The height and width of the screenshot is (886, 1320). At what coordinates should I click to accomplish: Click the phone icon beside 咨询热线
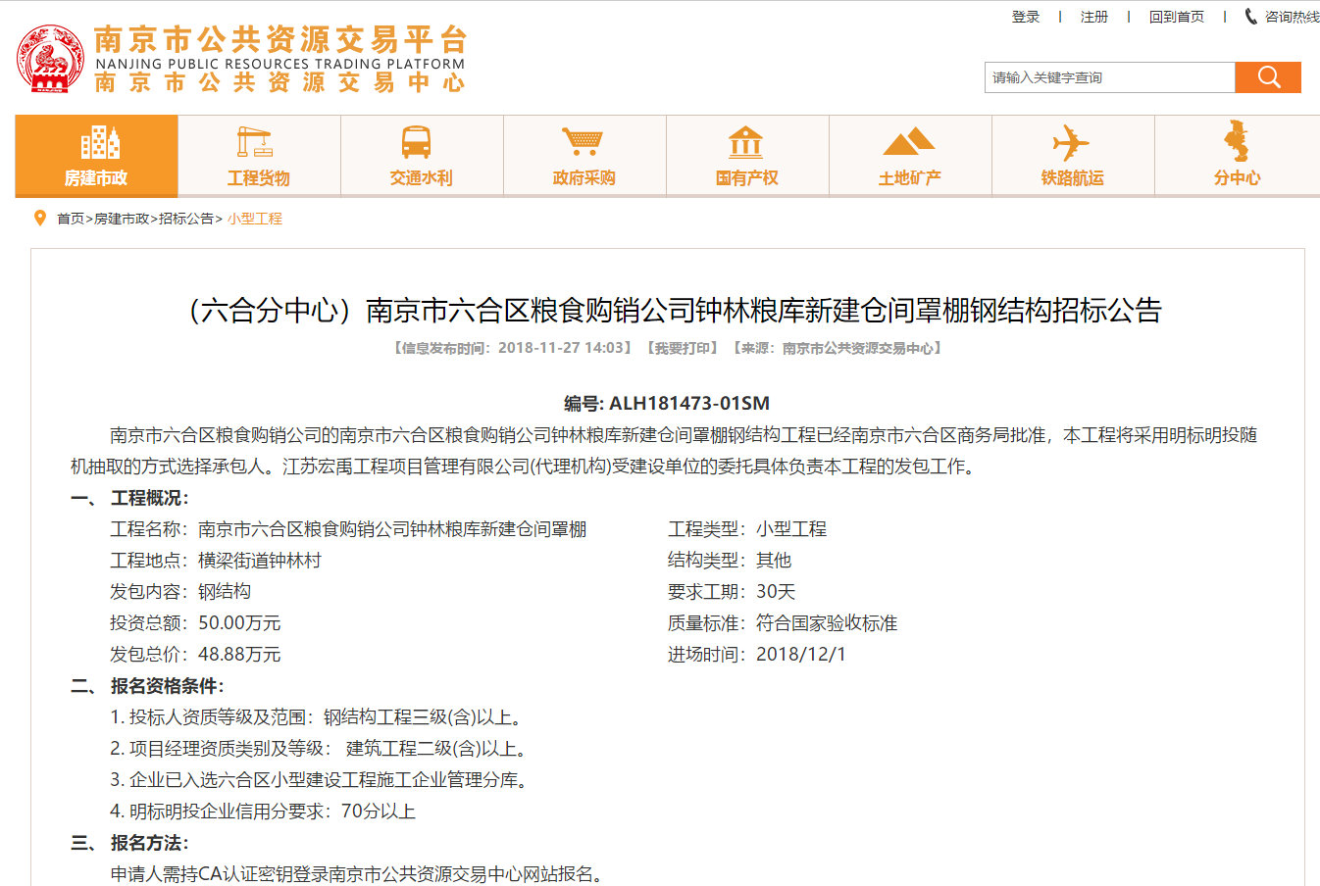1251,17
